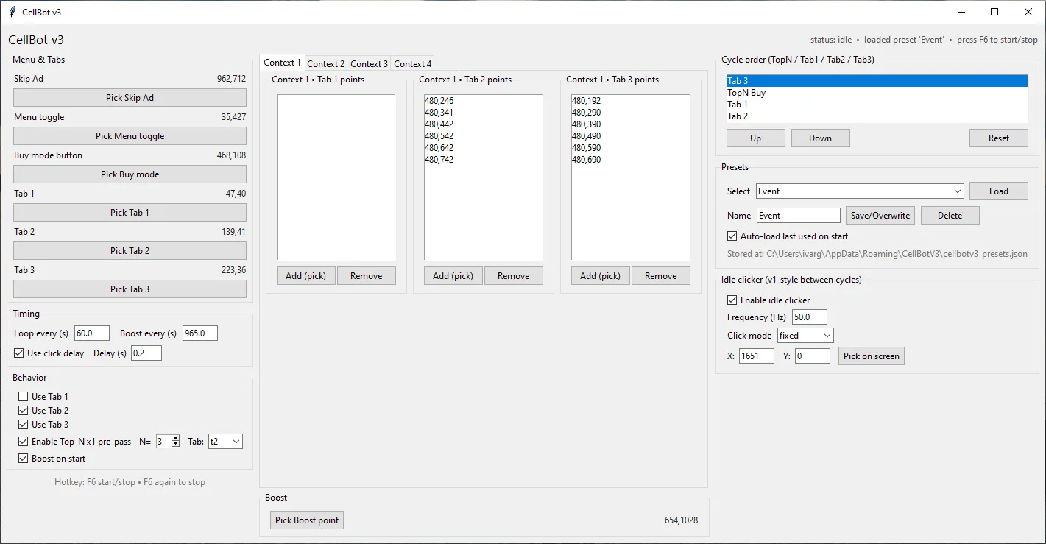Switch to the Context 2 tab

pos(325,63)
